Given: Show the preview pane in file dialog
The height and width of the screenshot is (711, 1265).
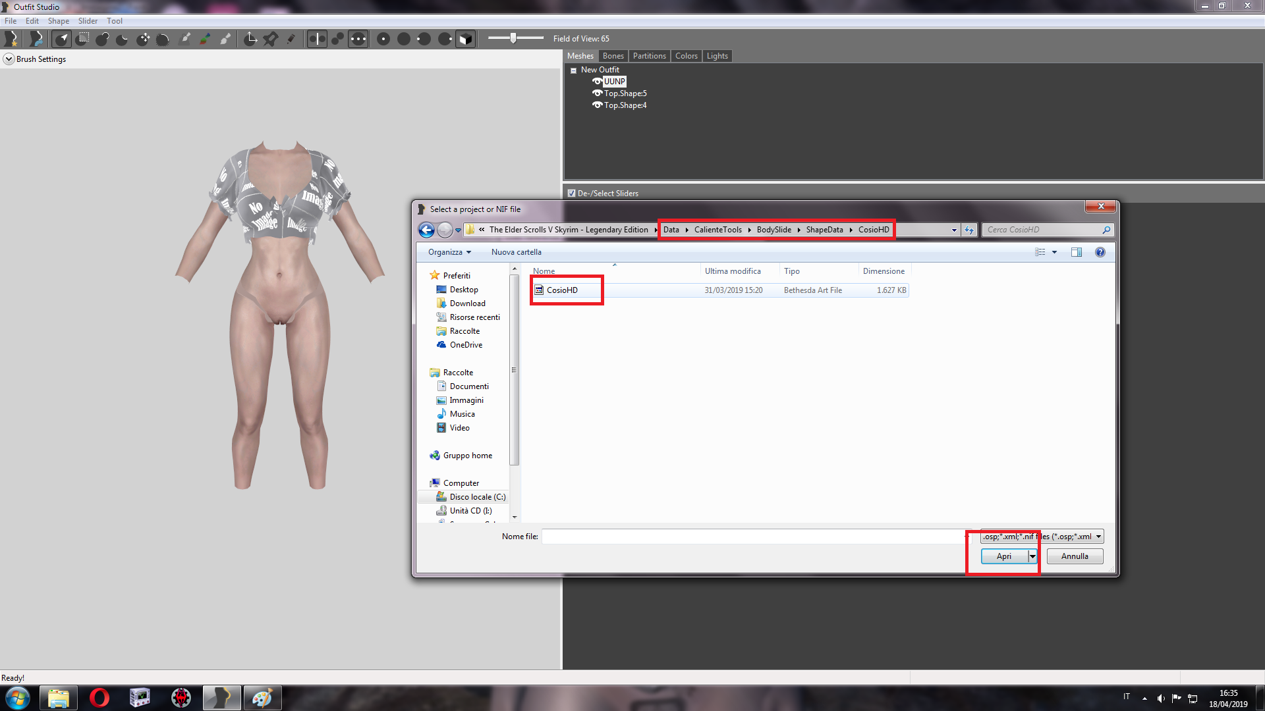Looking at the screenshot, I should (1077, 252).
